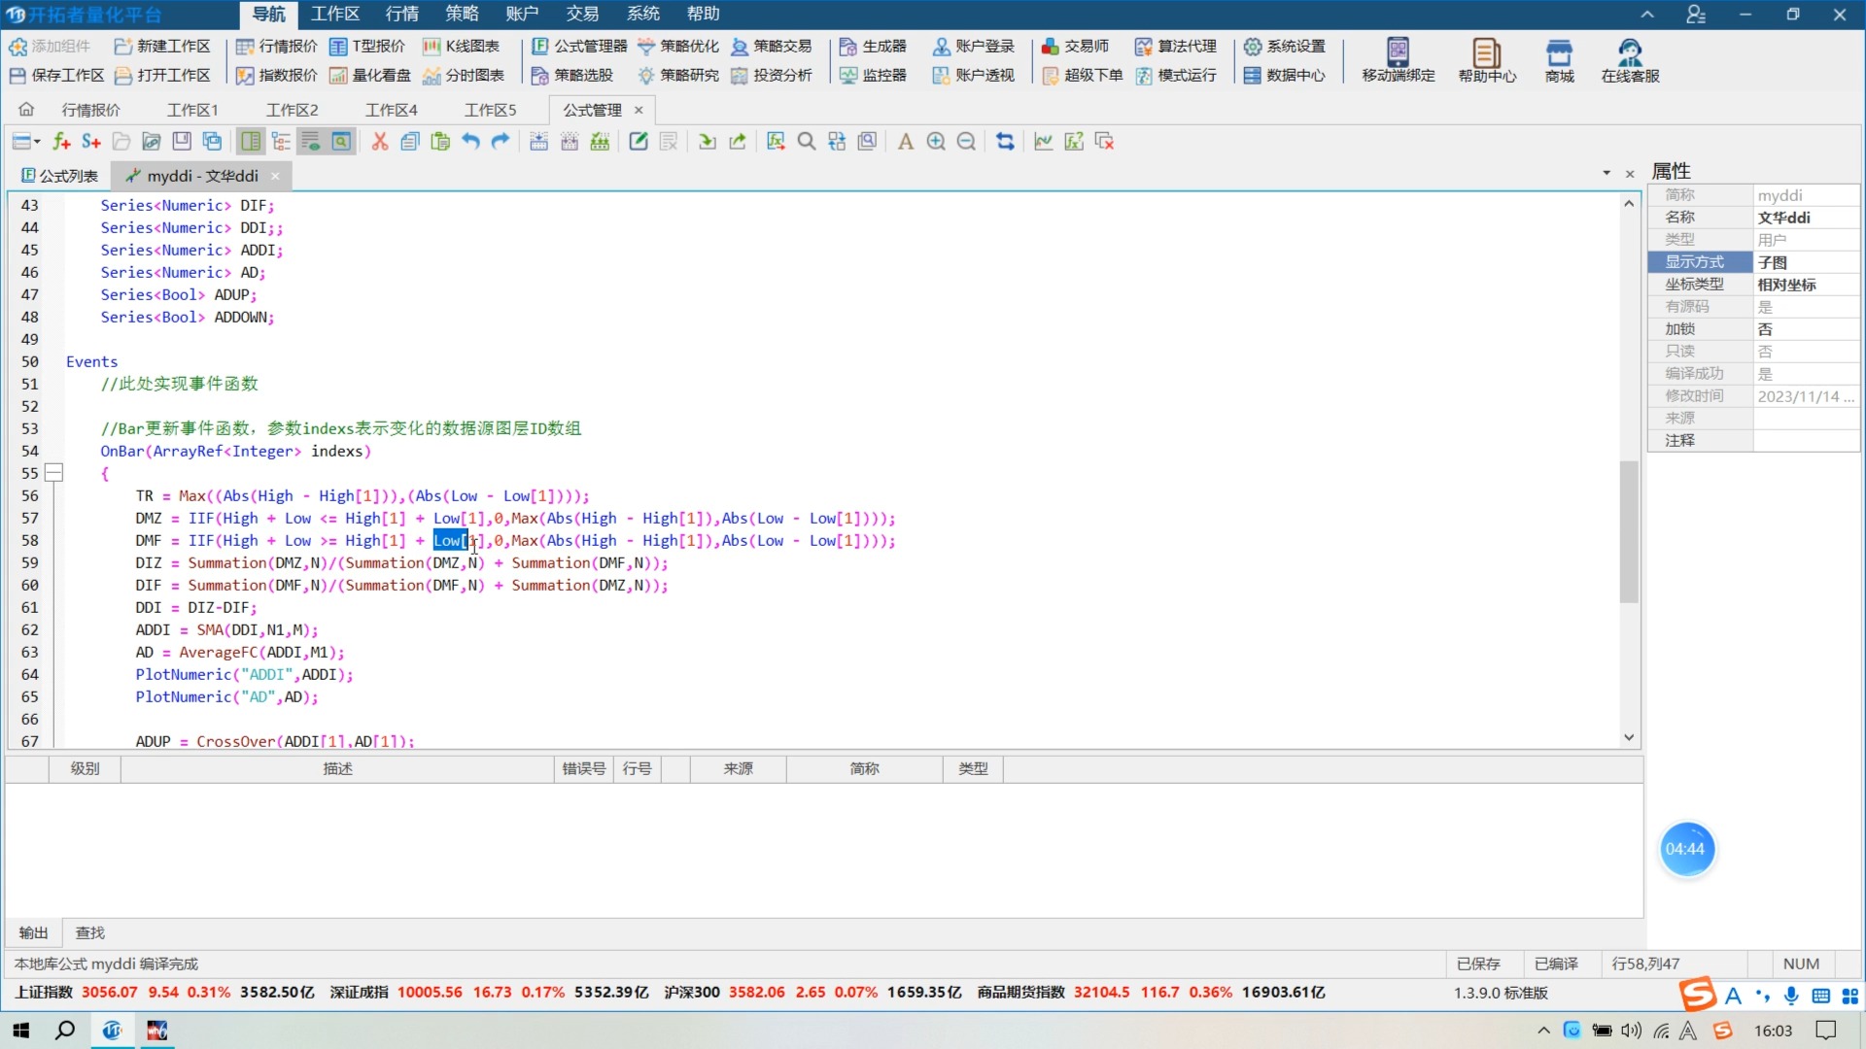Switch to 公式管理 tab
Viewport: 1866px width, 1049px height.
pyautogui.click(x=591, y=110)
